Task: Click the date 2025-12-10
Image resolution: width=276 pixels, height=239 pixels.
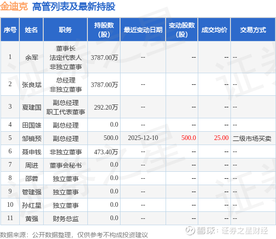Action: pos(143,138)
